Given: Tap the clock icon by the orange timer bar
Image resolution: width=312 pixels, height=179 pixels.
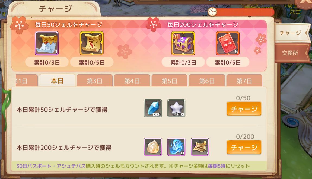Looking at the screenshot, I should coord(212,12).
